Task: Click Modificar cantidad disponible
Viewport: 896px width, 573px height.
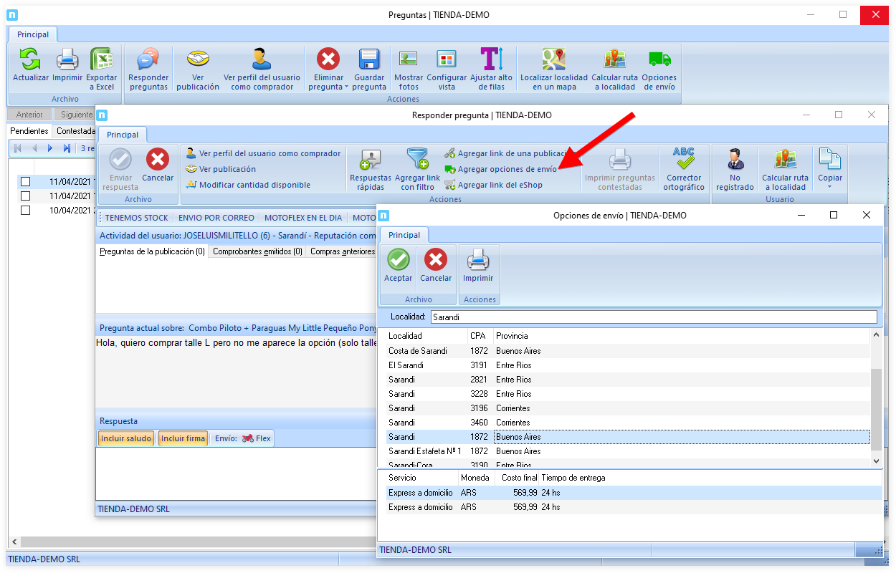Action: click(254, 185)
